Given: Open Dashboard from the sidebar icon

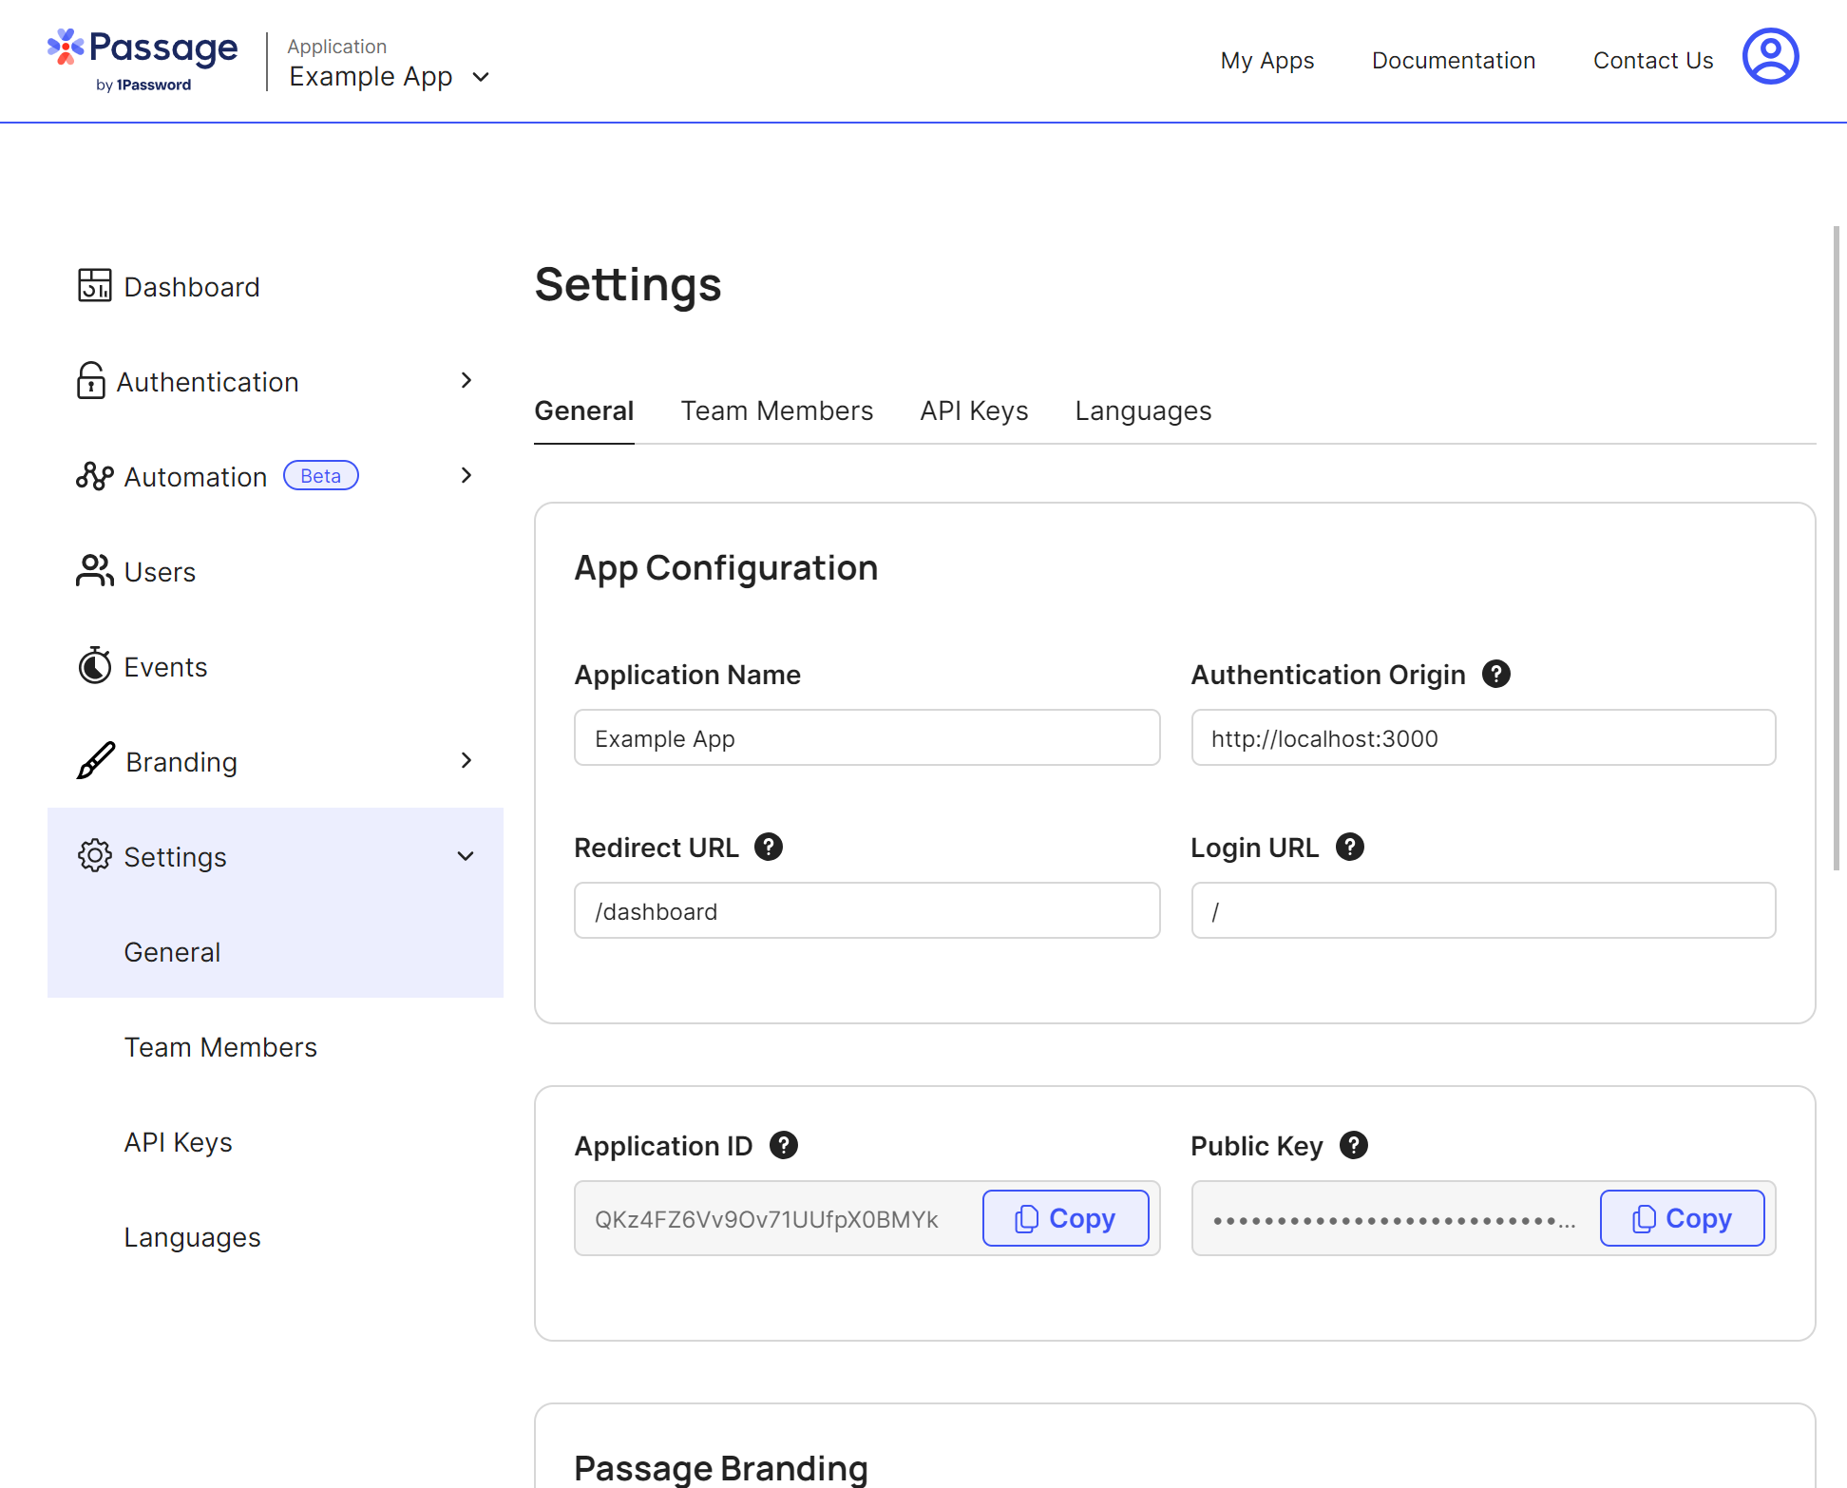Looking at the screenshot, I should [x=94, y=285].
